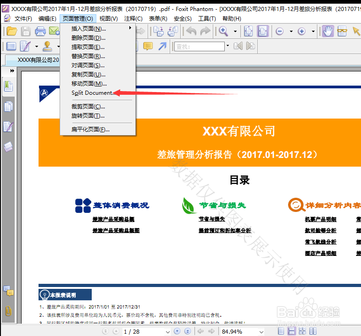Choose Flatten Pages (扁平化页面) menu item

pyautogui.click(x=98, y=130)
